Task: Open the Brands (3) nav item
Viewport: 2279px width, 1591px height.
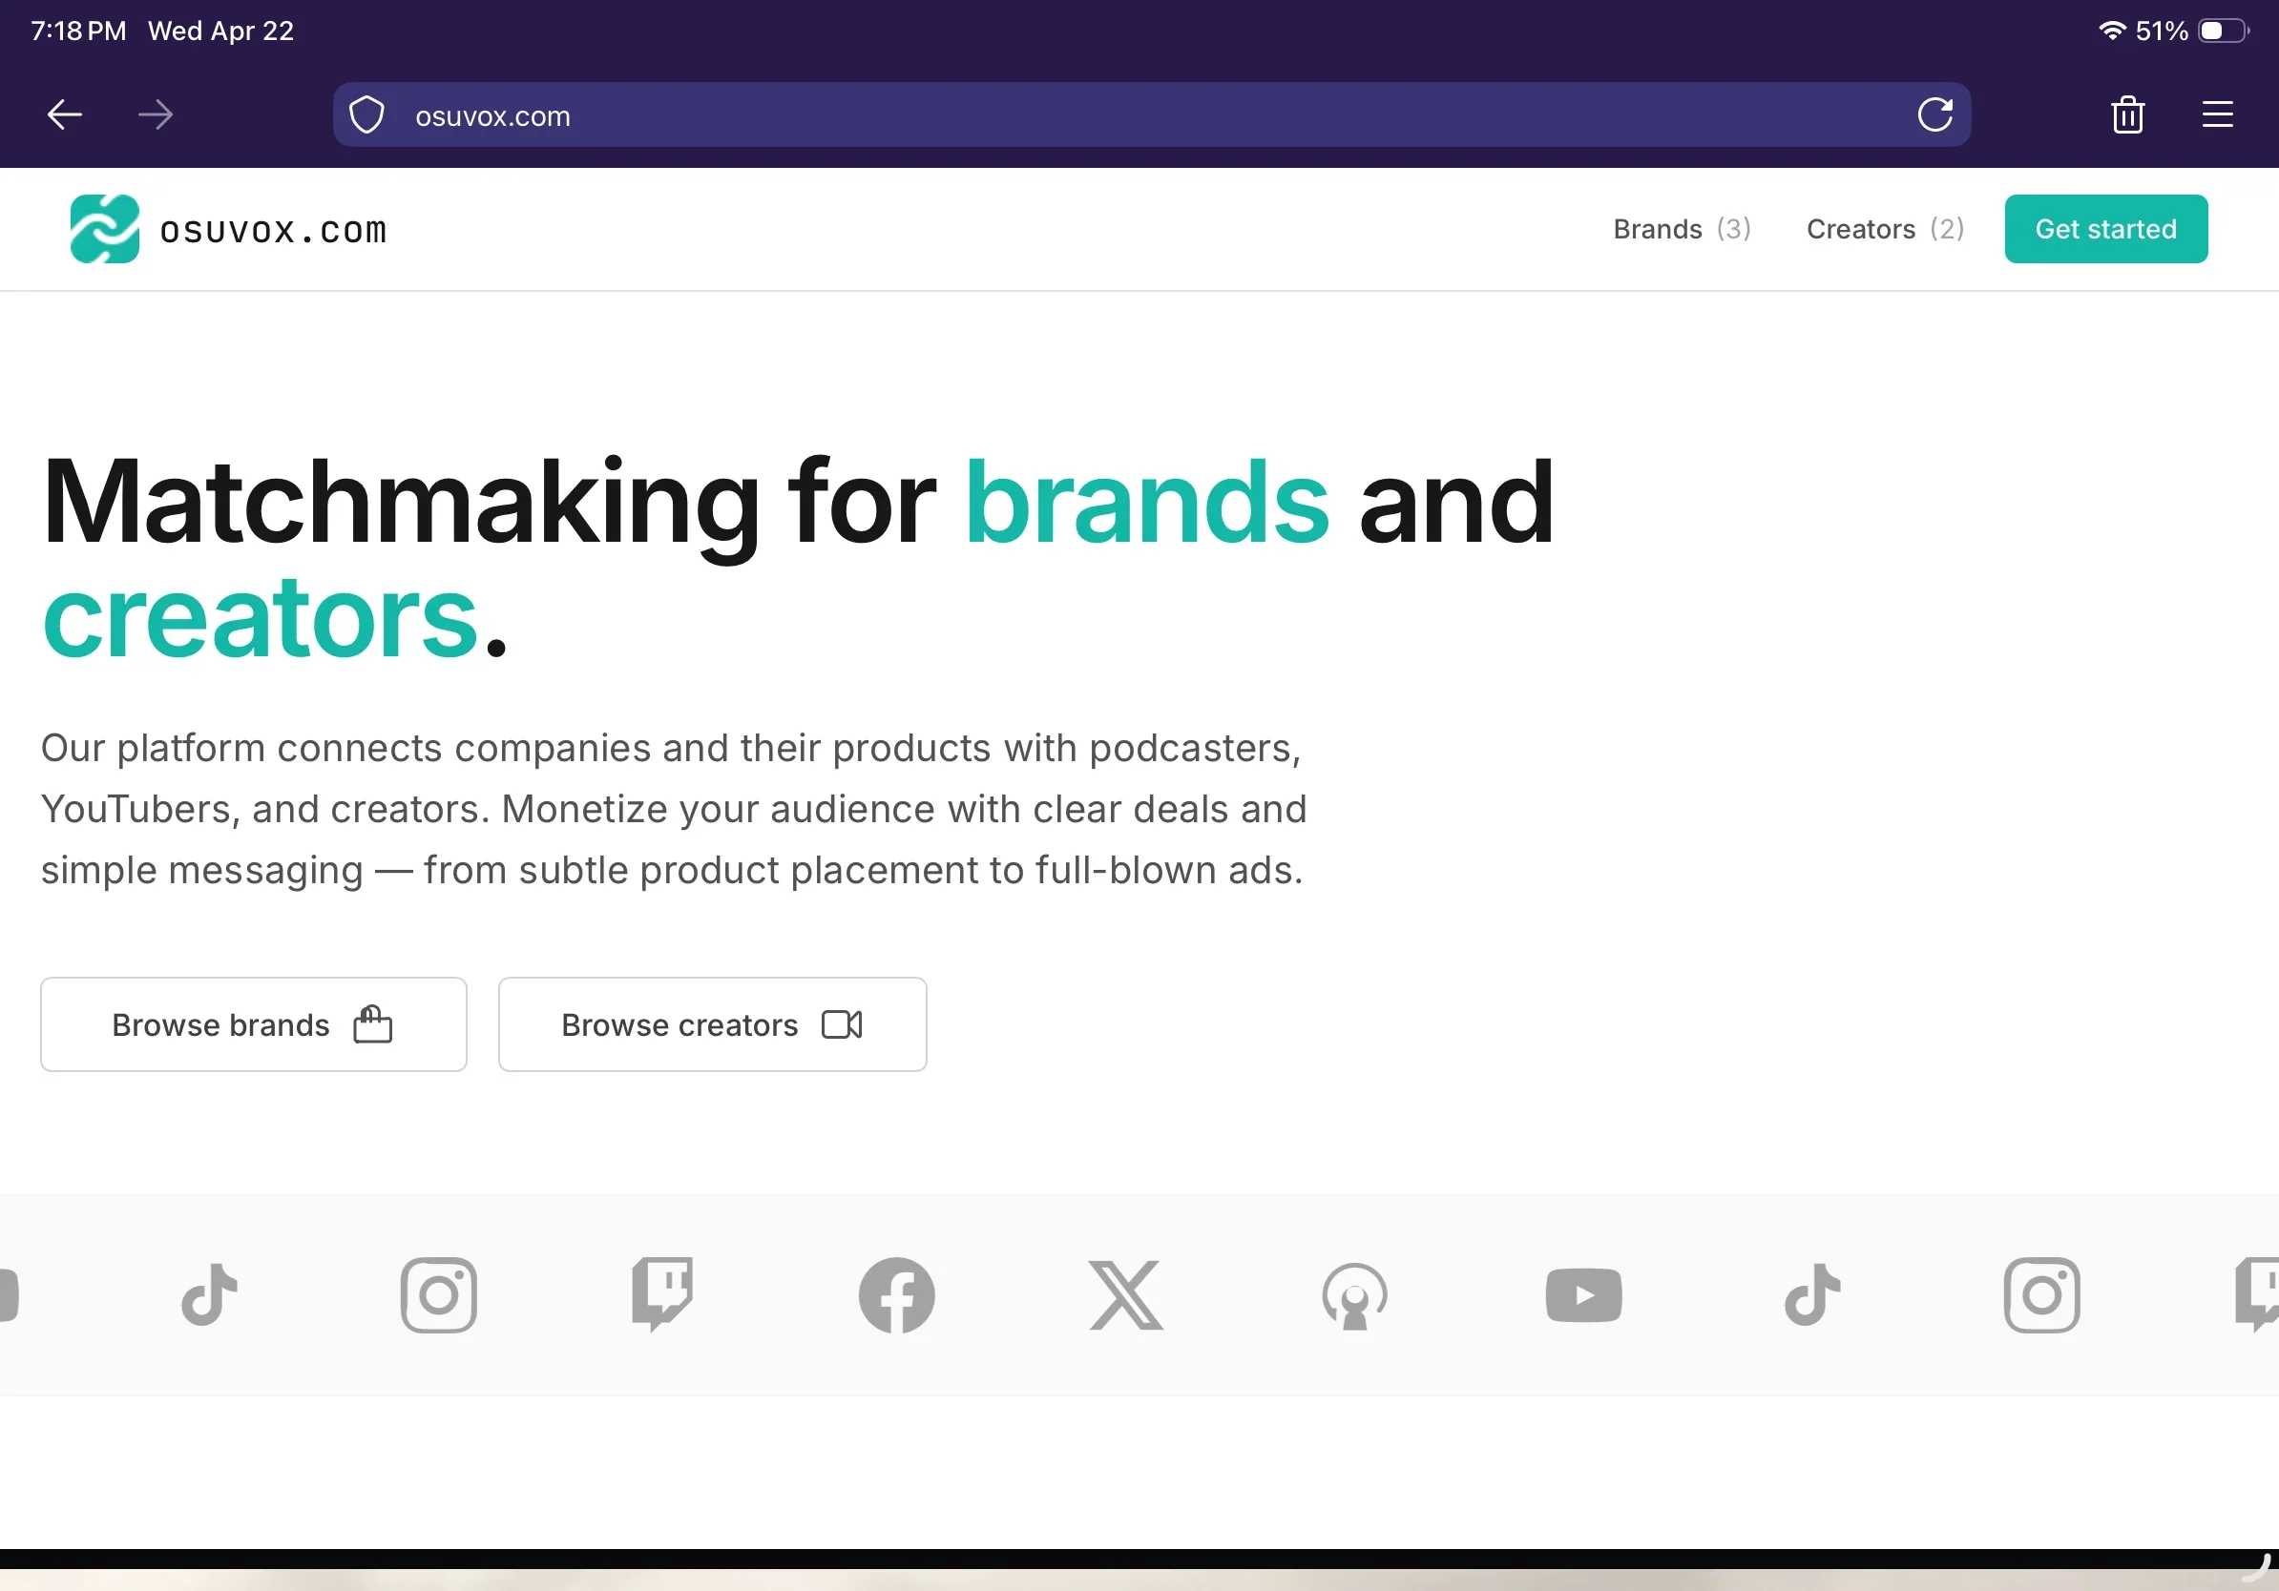Action: 1682,229
